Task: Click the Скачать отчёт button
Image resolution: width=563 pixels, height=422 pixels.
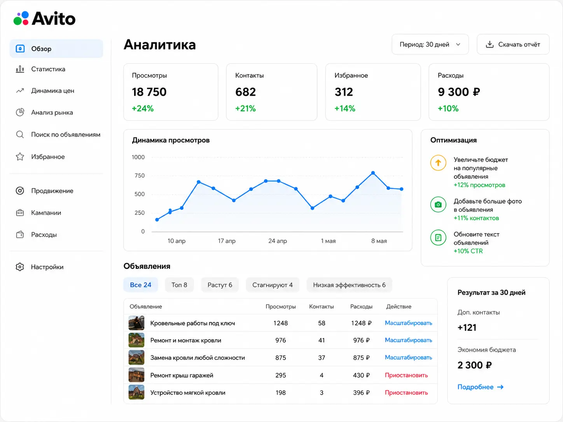Action: (x=513, y=44)
